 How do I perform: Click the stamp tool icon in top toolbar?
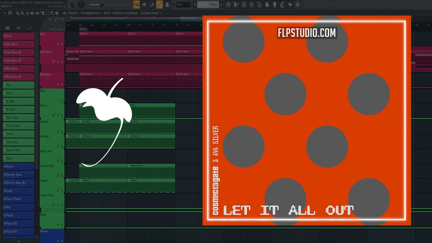click(167, 4)
